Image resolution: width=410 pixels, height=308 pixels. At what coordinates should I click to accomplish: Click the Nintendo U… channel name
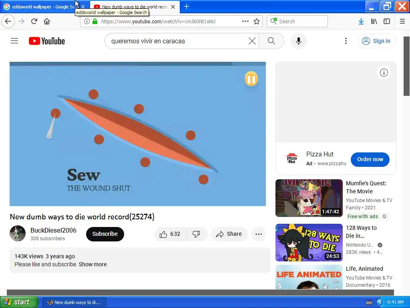point(360,245)
